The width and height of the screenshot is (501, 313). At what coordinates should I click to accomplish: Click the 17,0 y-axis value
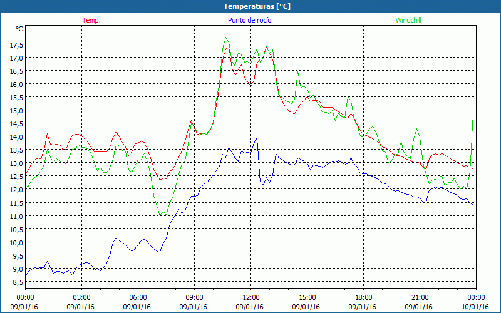tap(16, 58)
